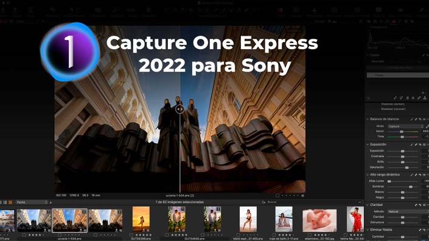Click the Buscar search field
Image resolution: width=429 pixels, height=241 pixels.
312,202
